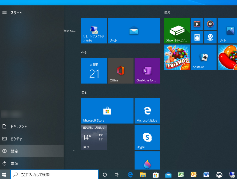Viewport: 237px width, 179px height.
Task: Open File Explorer from the taskbar
Action: [143, 175]
